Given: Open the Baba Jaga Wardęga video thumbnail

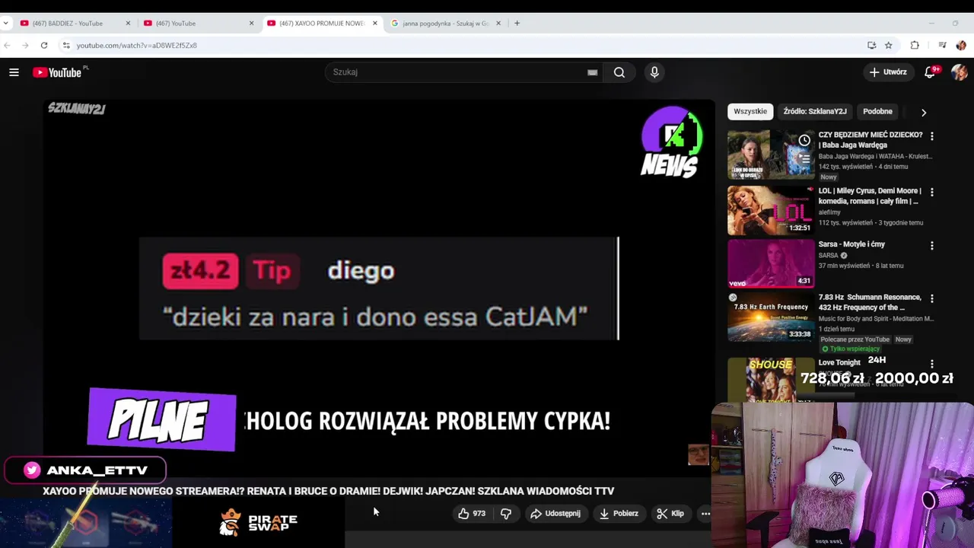Looking at the screenshot, I should (771, 155).
